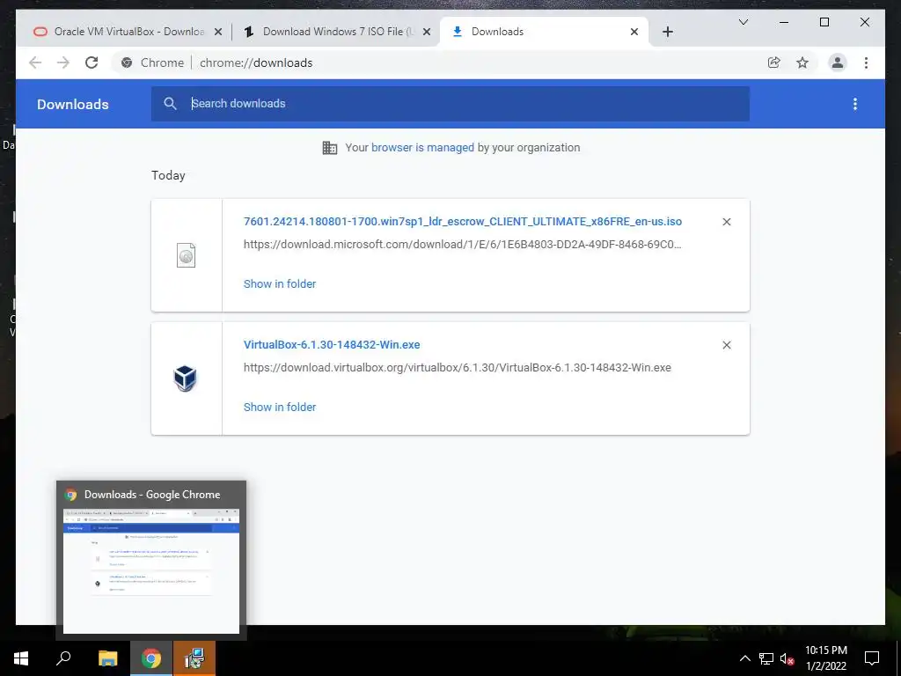Go back using the browser back arrow
Image resolution: width=901 pixels, height=676 pixels.
(35, 62)
